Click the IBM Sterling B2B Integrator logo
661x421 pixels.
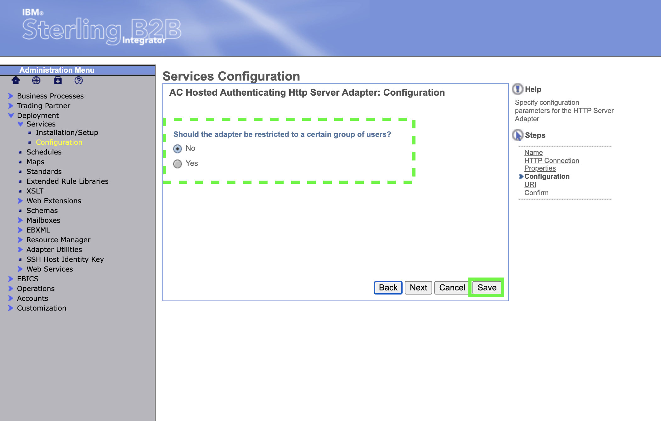[x=101, y=30]
